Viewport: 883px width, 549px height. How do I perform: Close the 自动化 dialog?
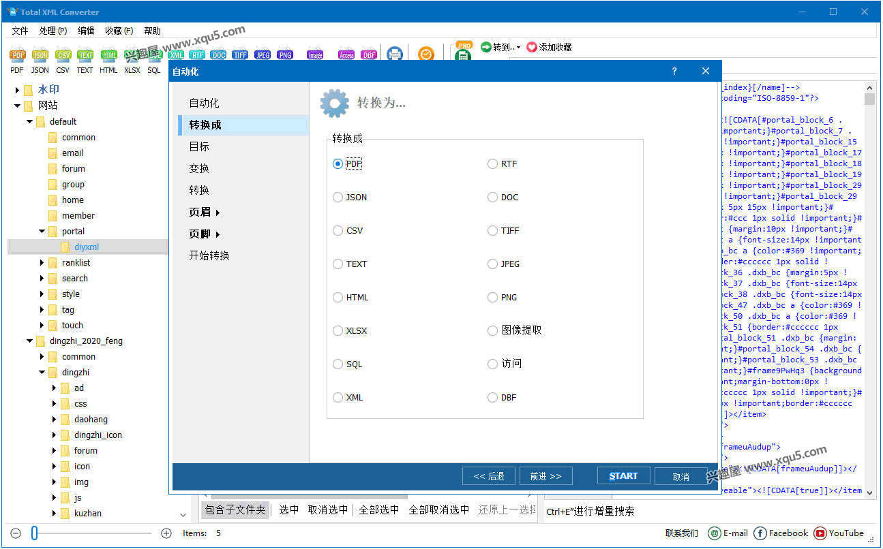click(706, 71)
